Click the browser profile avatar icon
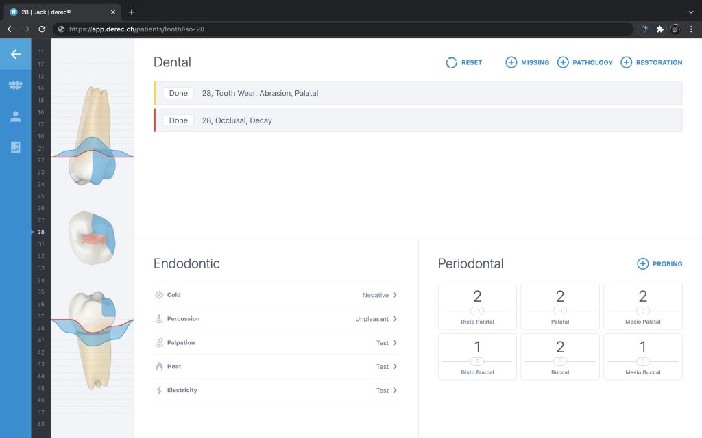This screenshot has height=438, width=702. point(675,29)
